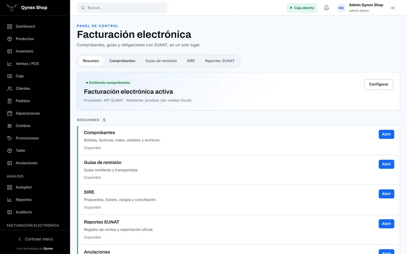Open the Guías de remisión tab
407x254 pixels.
pyautogui.click(x=161, y=61)
